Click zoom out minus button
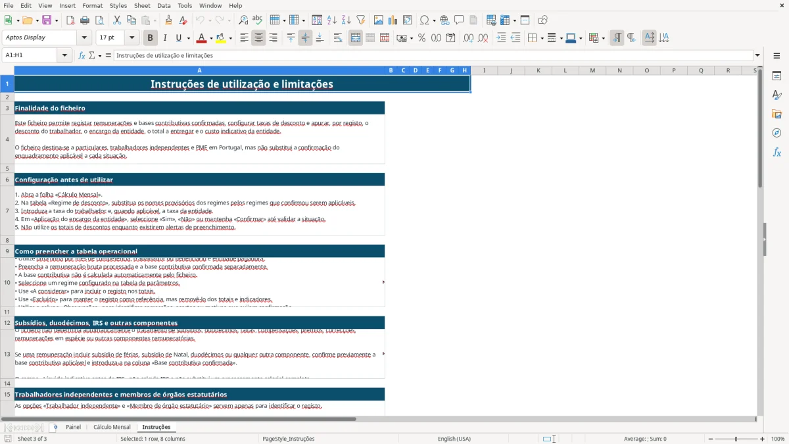 point(710,439)
